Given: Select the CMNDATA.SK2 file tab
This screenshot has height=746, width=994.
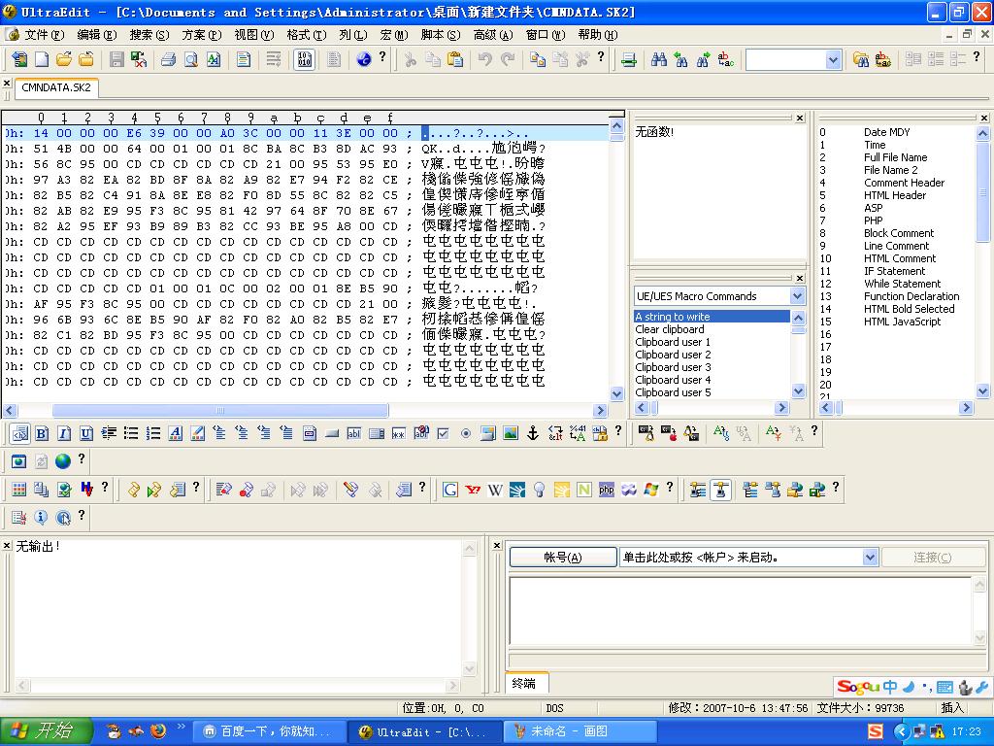Looking at the screenshot, I should click(56, 87).
